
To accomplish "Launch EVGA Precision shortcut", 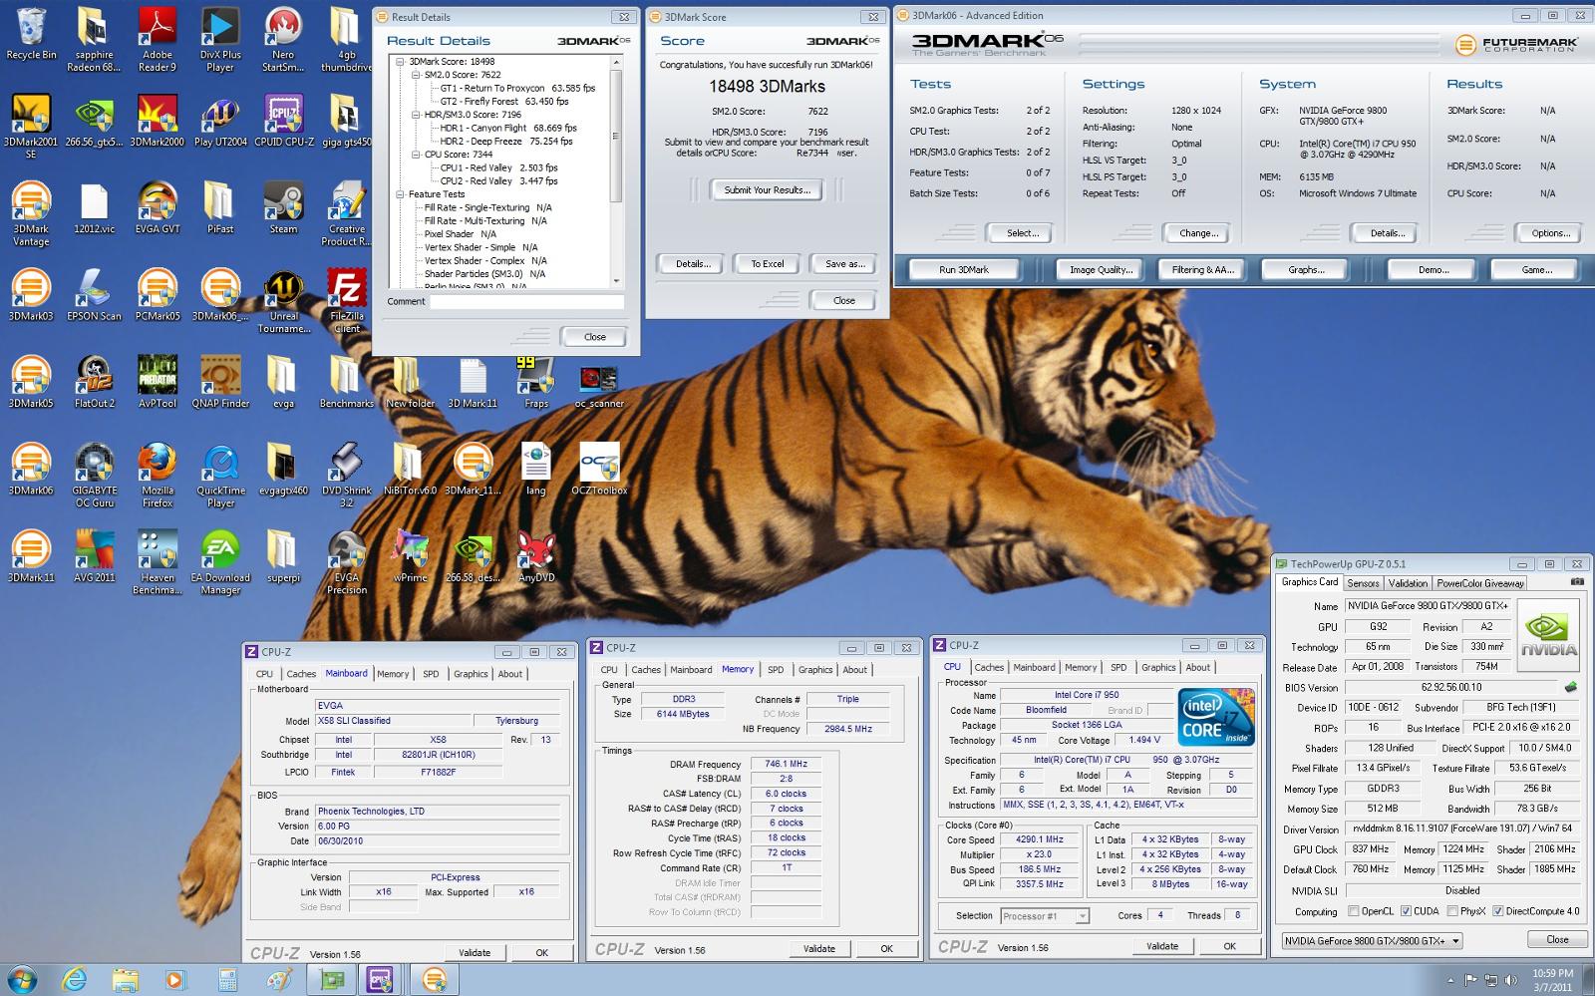I will coord(347,562).
